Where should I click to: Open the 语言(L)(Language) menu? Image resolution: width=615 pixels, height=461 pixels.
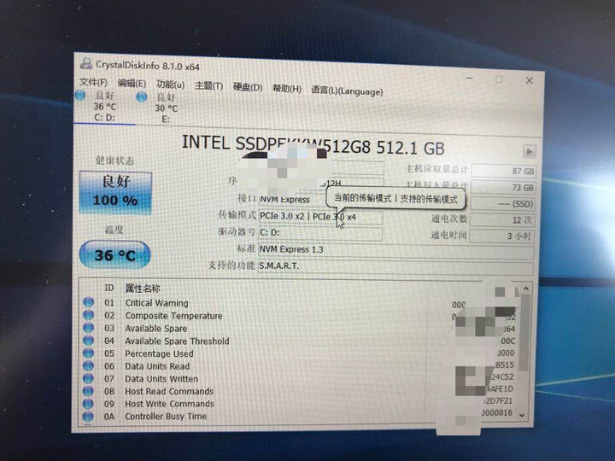tap(347, 91)
